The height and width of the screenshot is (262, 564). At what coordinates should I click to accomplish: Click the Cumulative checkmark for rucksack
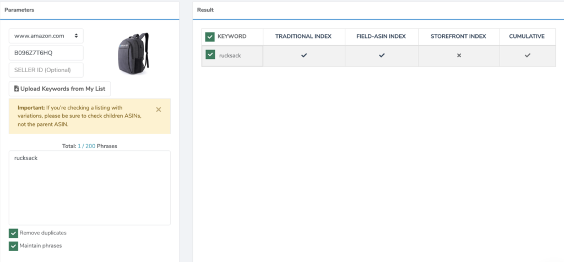[x=527, y=56]
